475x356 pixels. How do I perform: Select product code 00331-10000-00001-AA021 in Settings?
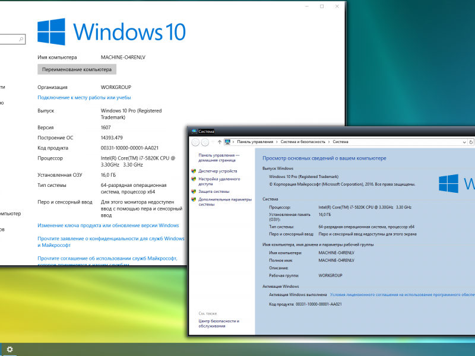tap(129, 148)
